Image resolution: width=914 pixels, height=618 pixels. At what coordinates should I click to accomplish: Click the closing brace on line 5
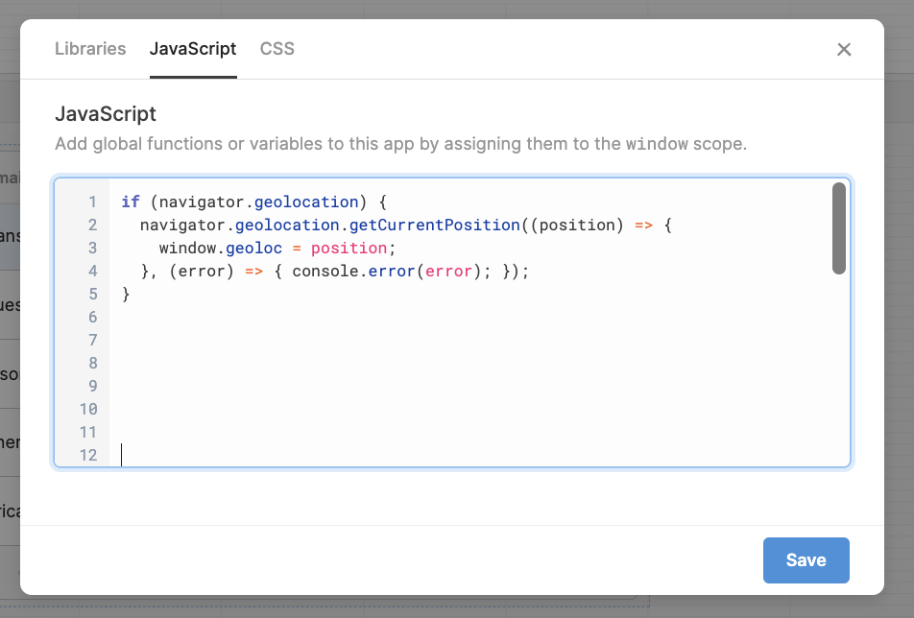(x=124, y=294)
